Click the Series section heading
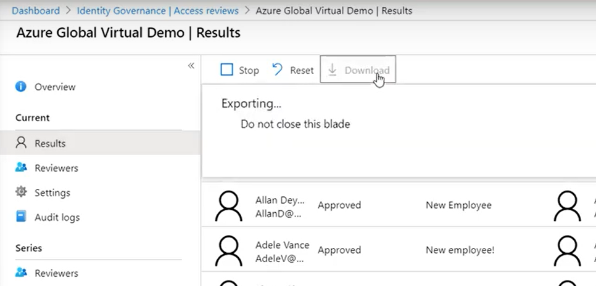Screen dimensions: 596x286 pos(28,248)
